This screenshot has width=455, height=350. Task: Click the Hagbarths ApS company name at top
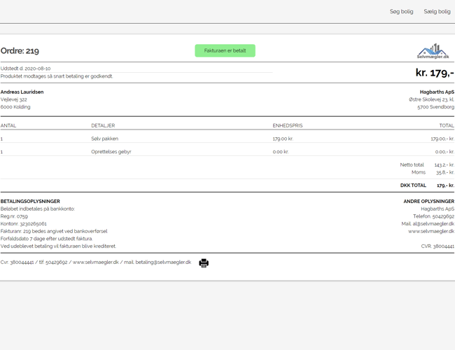click(436, 92)
